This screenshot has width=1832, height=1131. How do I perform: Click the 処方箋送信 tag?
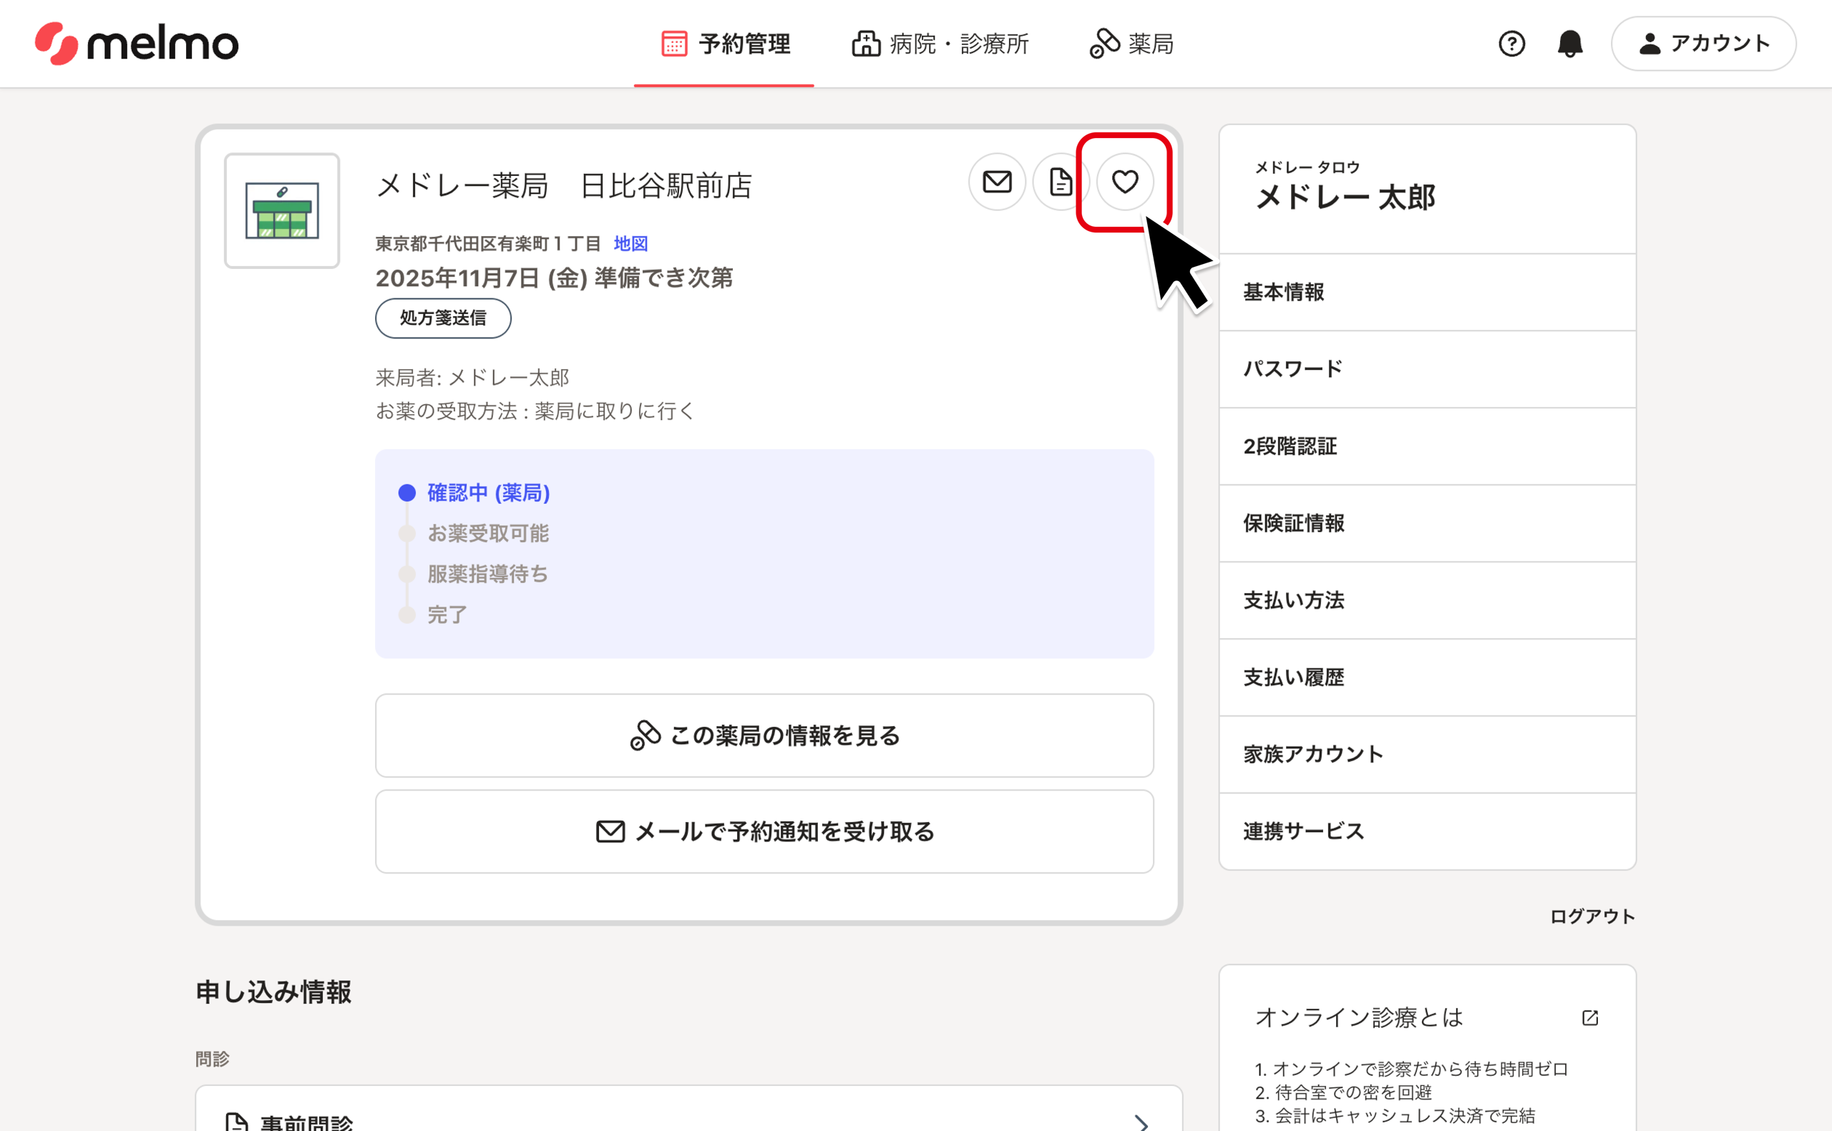point(443,318)
